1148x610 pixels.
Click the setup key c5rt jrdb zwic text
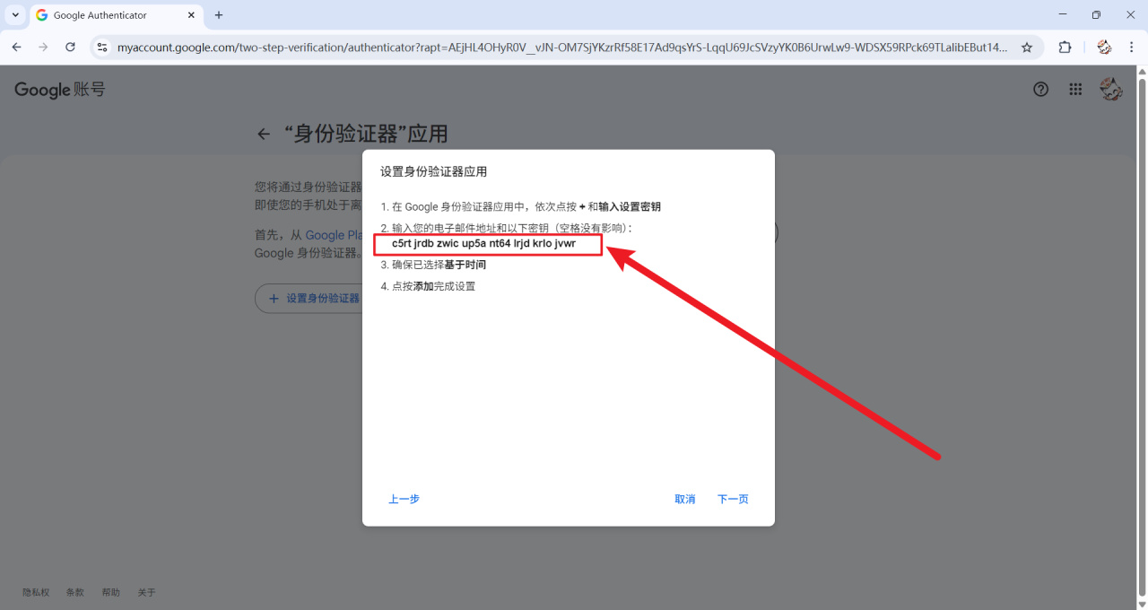tap(483, 244)
